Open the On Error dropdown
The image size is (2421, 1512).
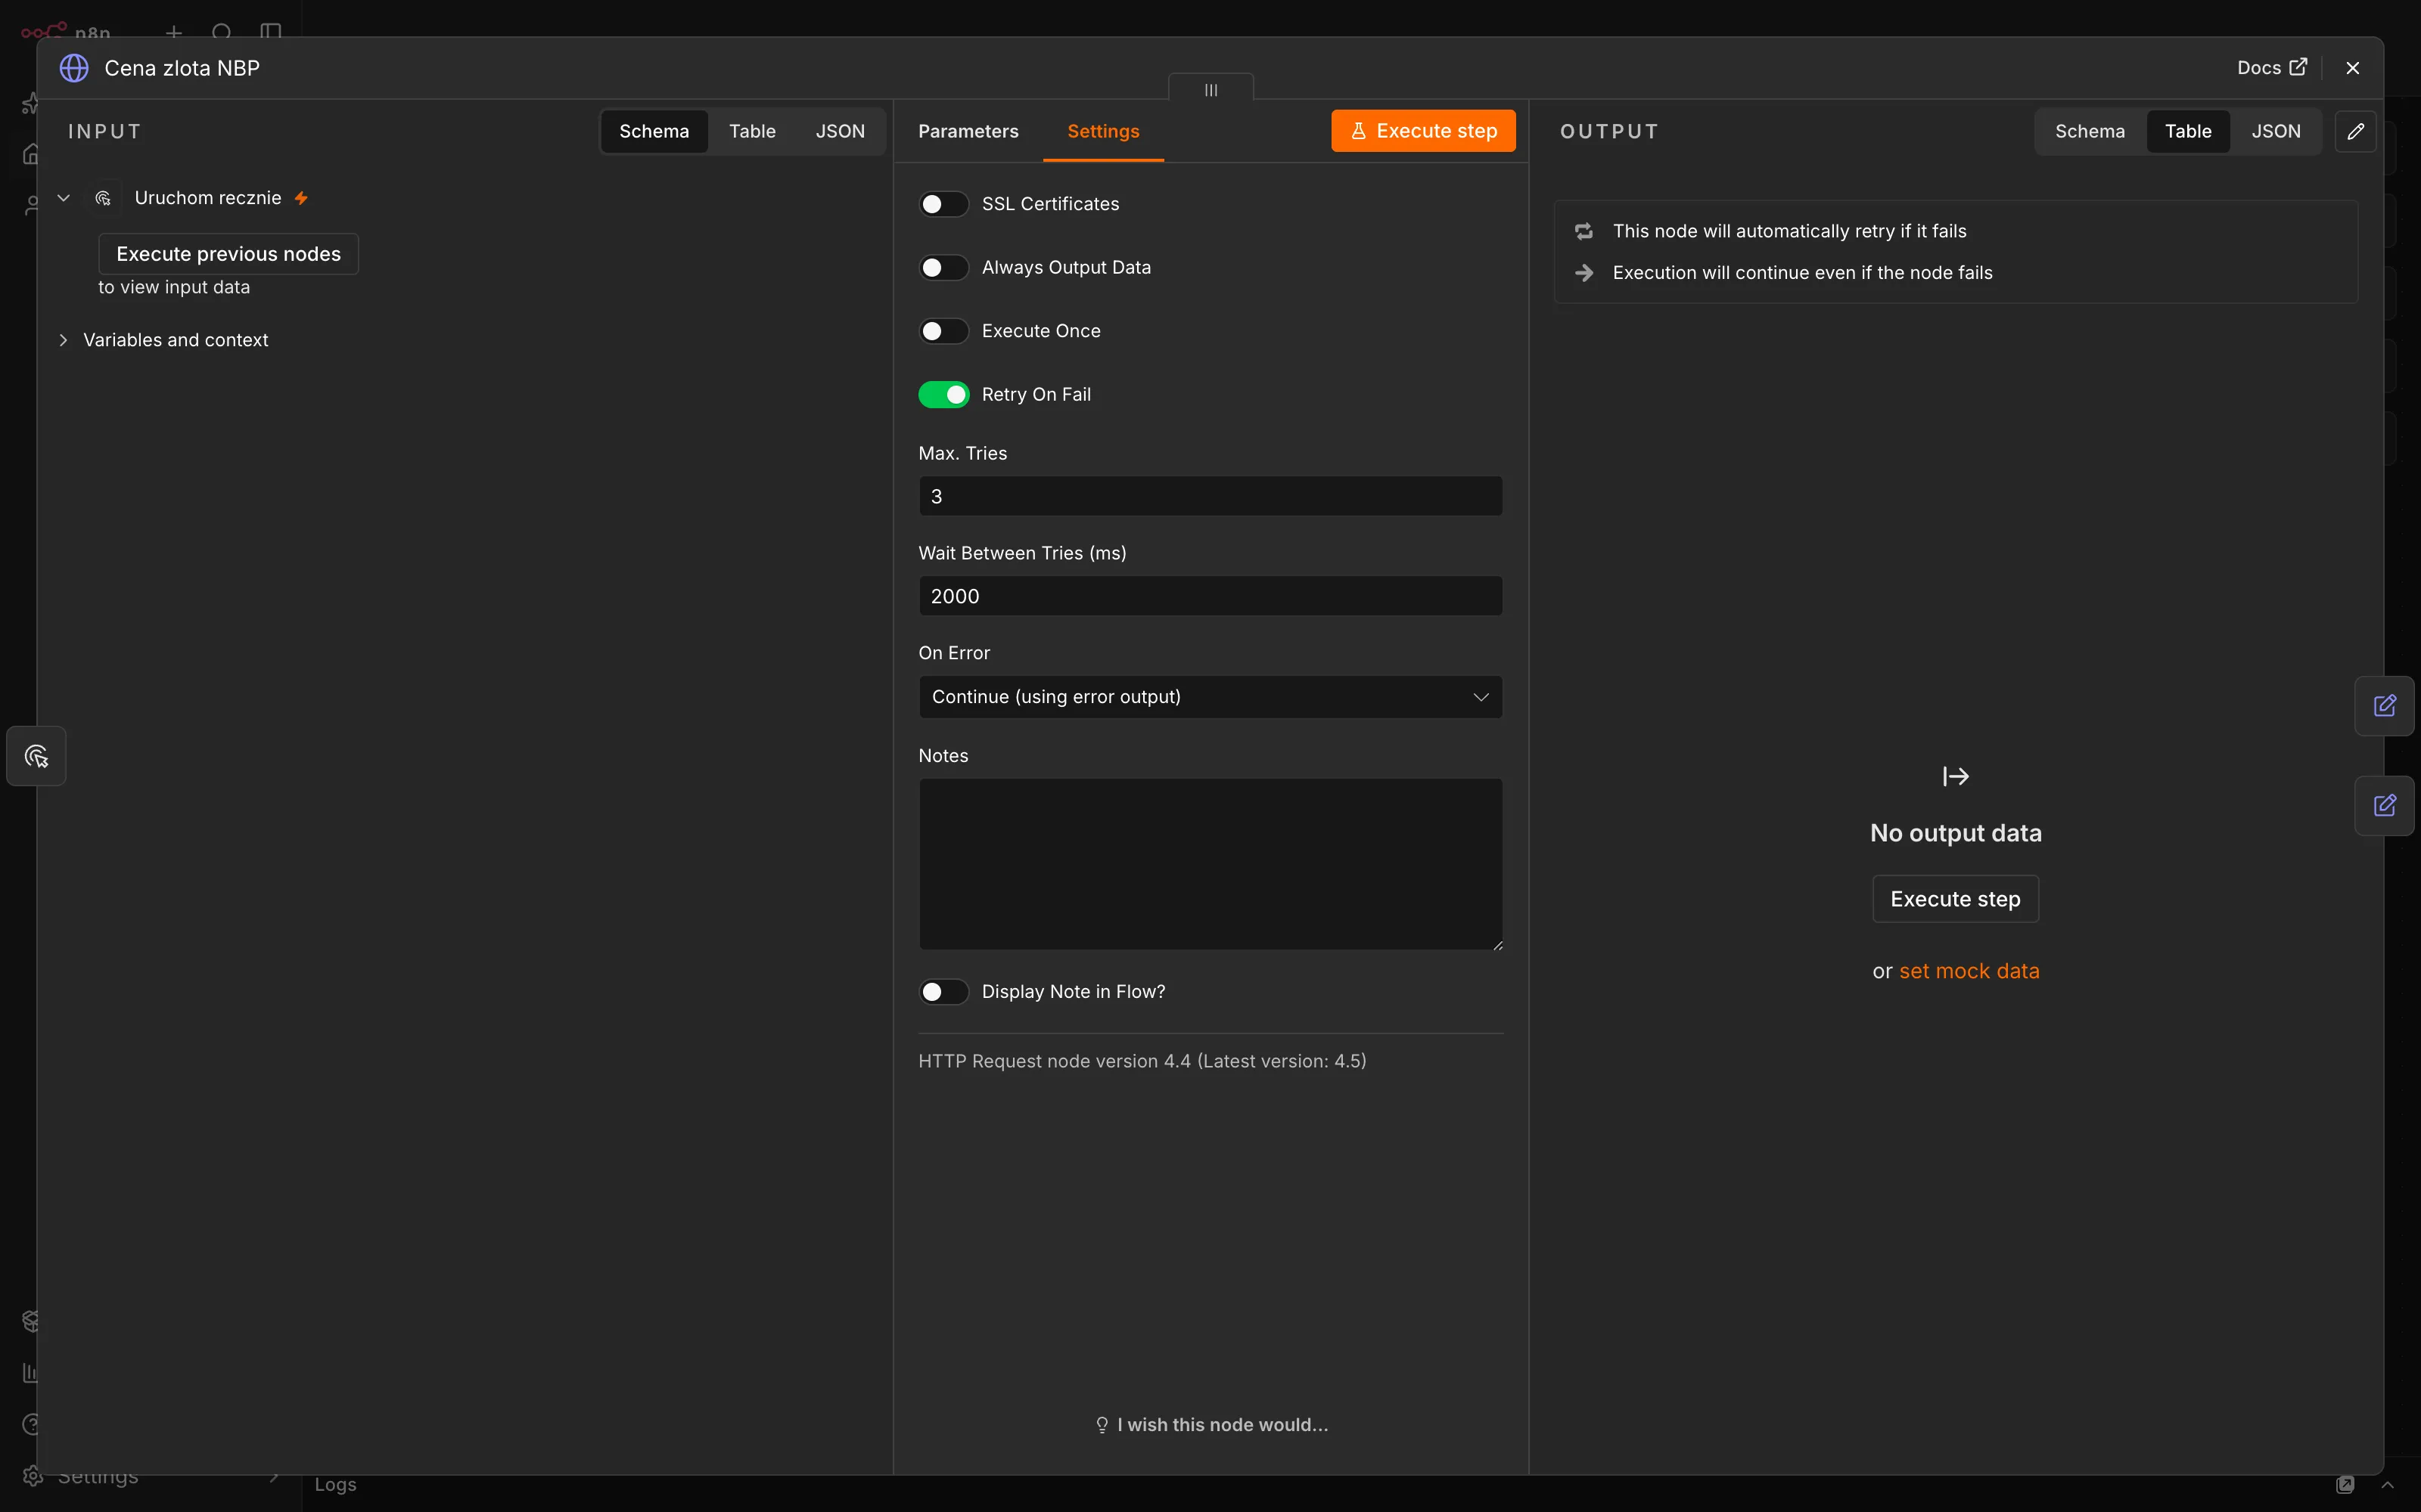(1210, 697)
